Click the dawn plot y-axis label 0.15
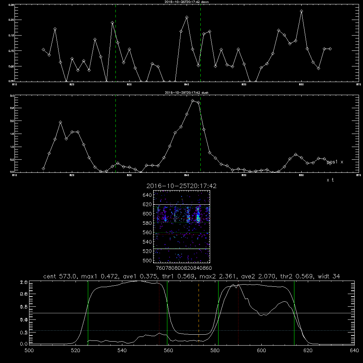 coord(11,36)
